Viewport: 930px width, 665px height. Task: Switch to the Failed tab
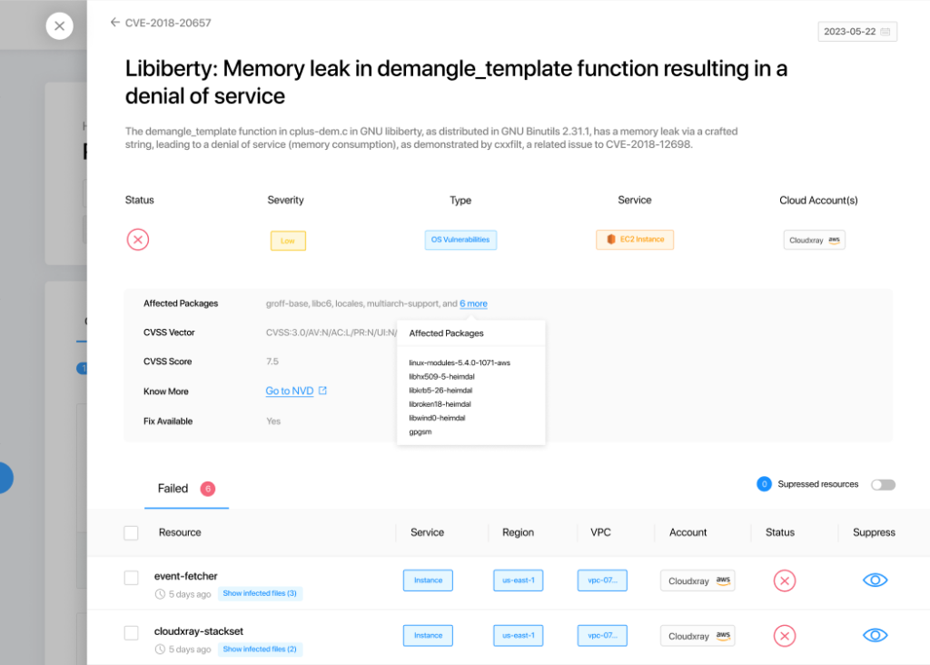173,489
